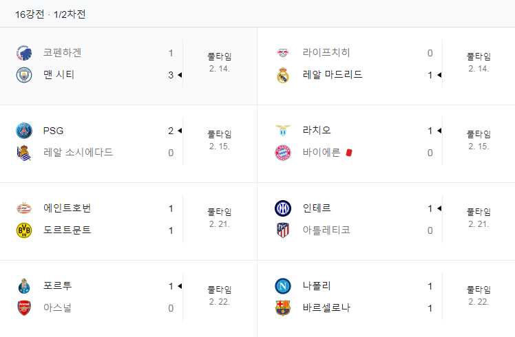Click the Bayern red card indicator

click(x=349, y=153)
